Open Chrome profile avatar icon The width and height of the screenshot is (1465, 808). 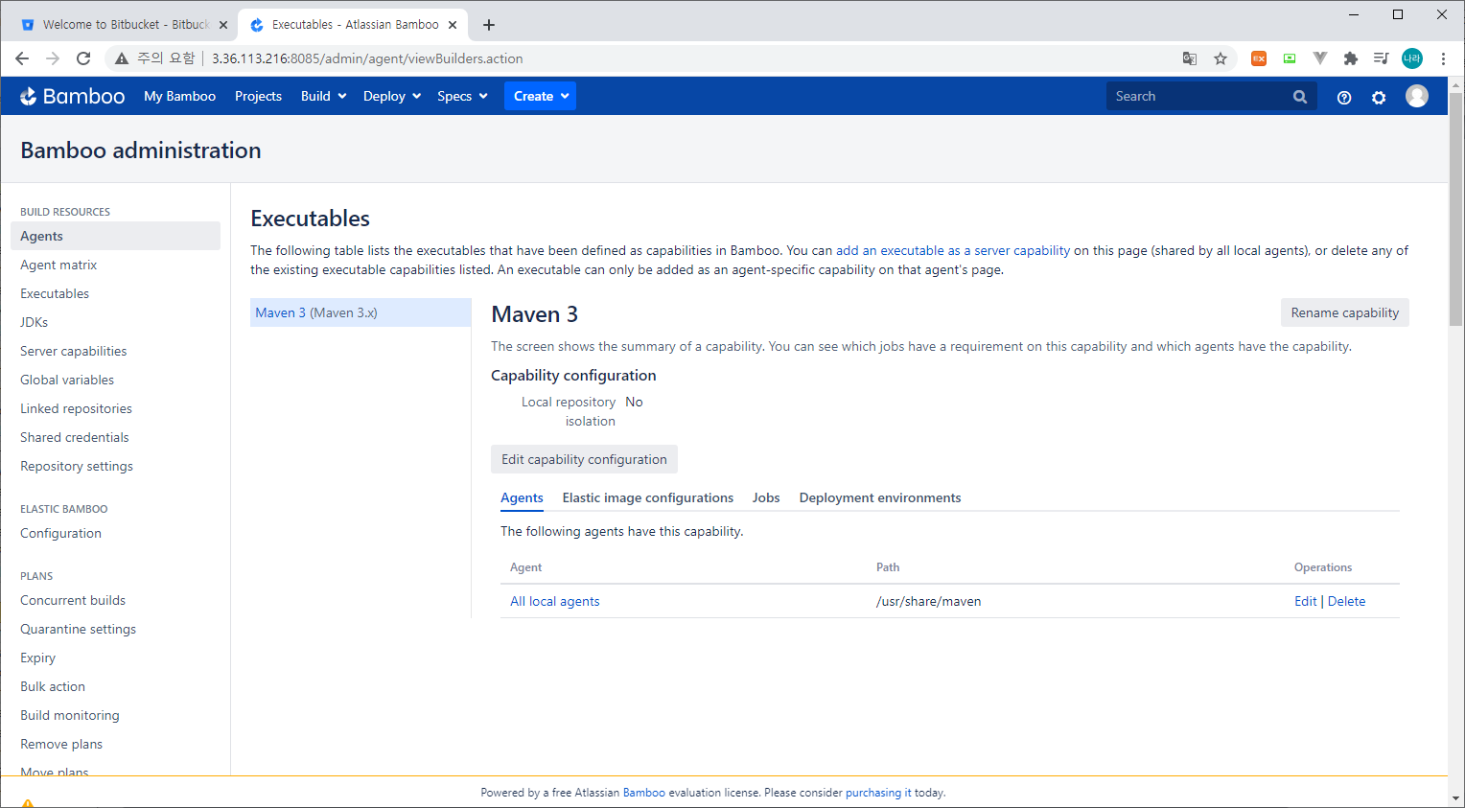pos(1412,58)
